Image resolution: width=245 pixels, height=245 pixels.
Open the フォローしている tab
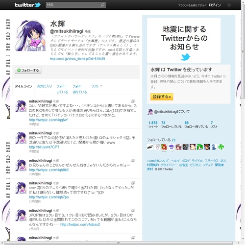pyautogui.click(x=62, y=89)
